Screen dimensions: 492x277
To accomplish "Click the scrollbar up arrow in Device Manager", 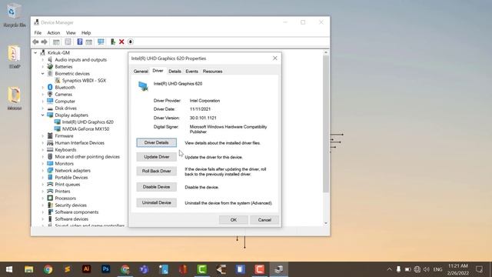I will click(x=326, y=53).
